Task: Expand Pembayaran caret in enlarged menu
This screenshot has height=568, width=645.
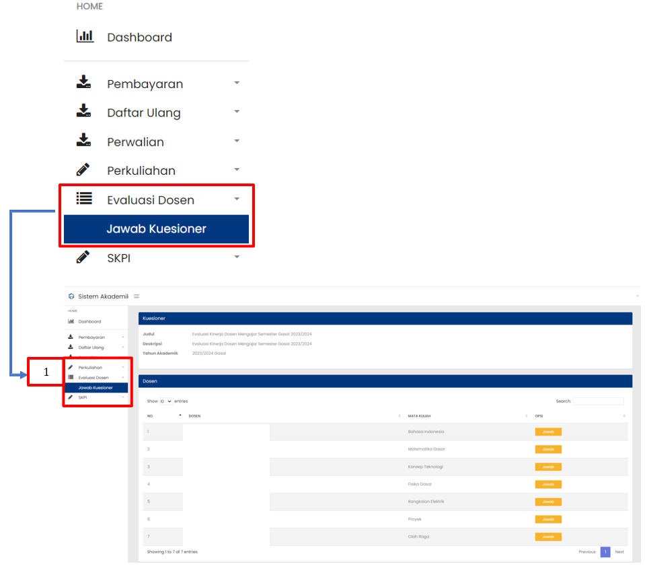Action: coord(237,83)
